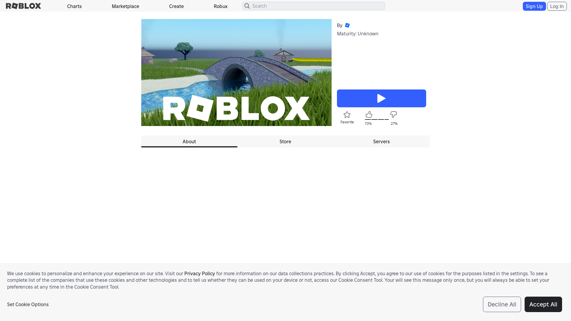Decline All cookies
Screen dimensions: 571x321
[502, 304]
